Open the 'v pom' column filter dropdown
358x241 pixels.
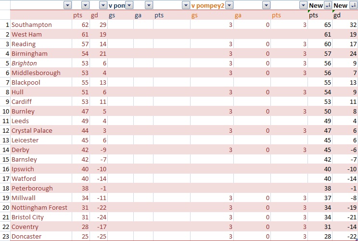[129, 5]
